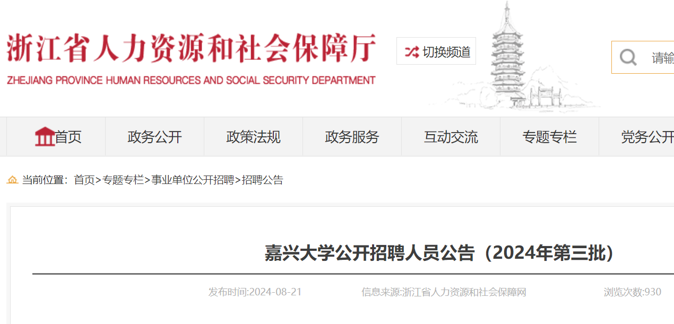Open the 党务公开 navigation item
Image resolution: width=674 pixels, height=324 pixels.
[x=637, y=137]
